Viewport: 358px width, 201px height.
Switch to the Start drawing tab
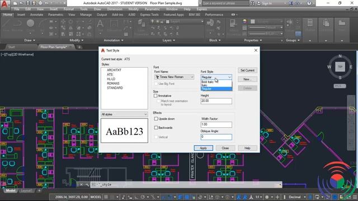click(x=11, y=47)
